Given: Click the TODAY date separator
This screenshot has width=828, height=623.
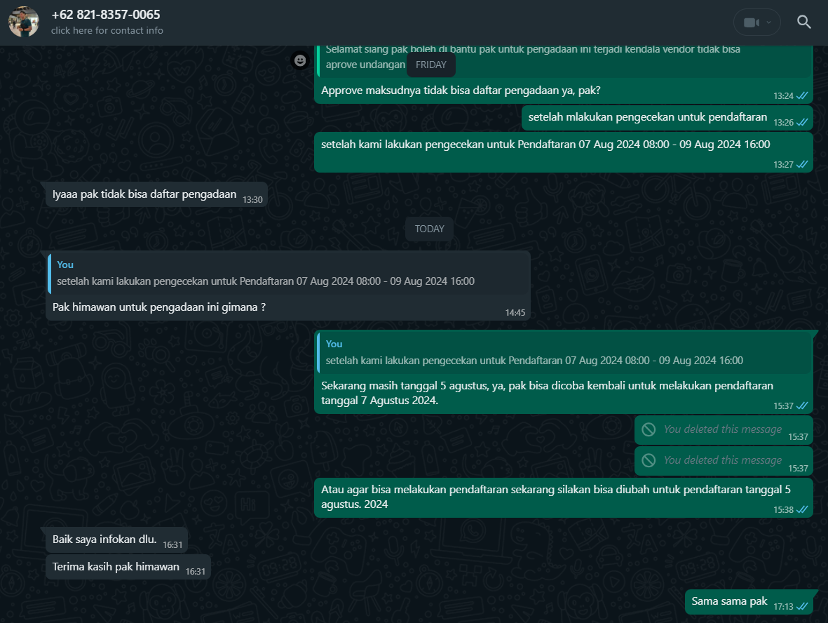Looking at the screenshot, I should [429, 229].
